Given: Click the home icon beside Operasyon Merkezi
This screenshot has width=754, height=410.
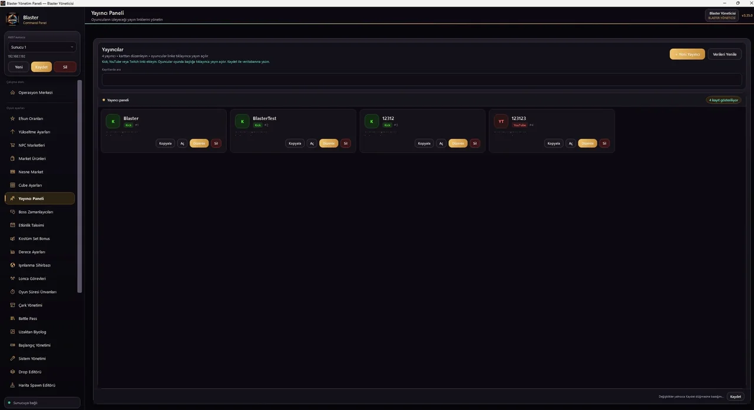Looking at the screenshot, I should [x=13, y=92].
